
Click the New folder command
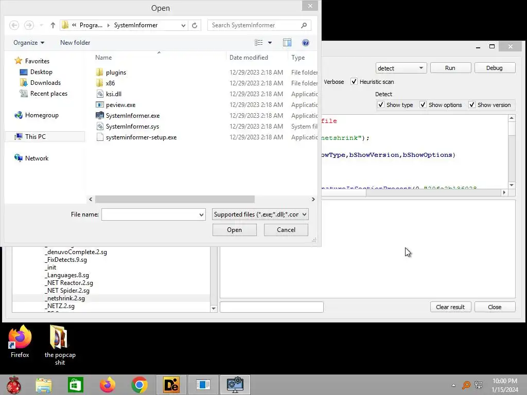click(x=75, y=43)
